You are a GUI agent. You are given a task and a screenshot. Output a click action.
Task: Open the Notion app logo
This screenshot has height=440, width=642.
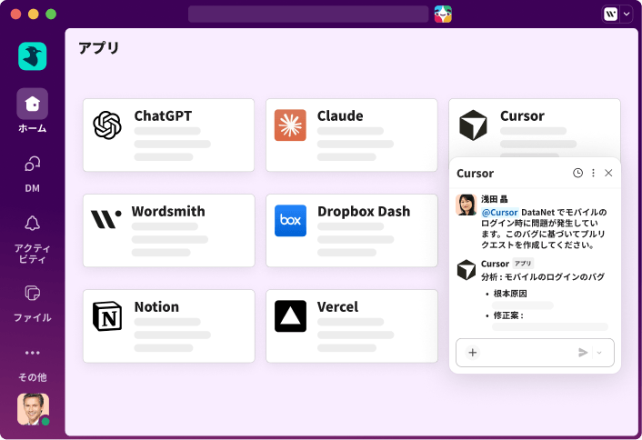pyautogui.click(x=107, y=316)
